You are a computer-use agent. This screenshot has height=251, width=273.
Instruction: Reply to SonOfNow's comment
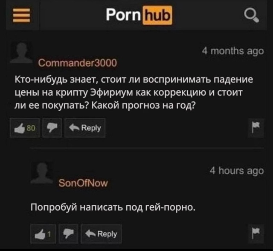[101, 234]
